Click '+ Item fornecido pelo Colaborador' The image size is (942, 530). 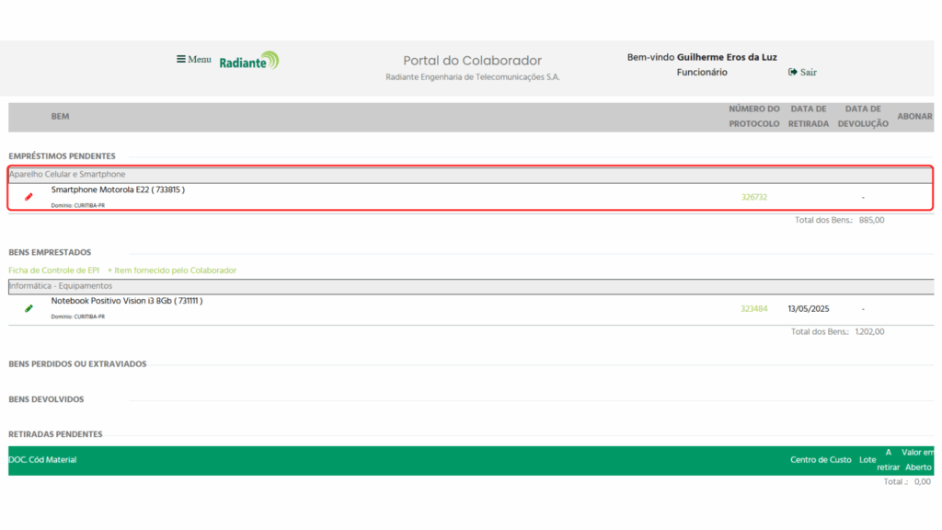coord(172,271)
